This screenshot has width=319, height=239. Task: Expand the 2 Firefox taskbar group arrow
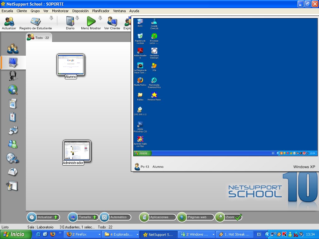click(x=99, y=235)
